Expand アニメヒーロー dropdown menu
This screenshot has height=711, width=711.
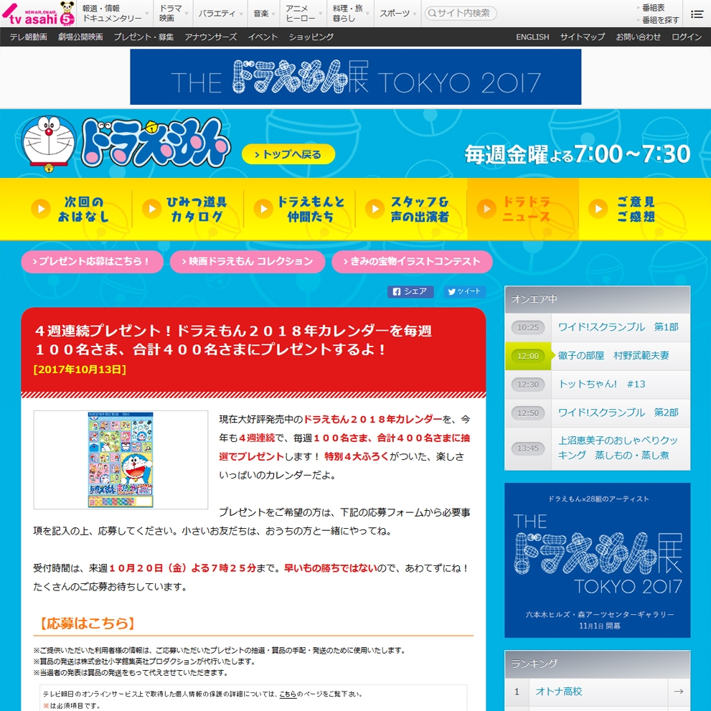(303, 13)
